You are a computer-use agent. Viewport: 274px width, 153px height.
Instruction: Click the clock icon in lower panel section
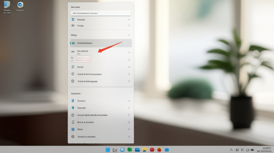tap(73, 115)
